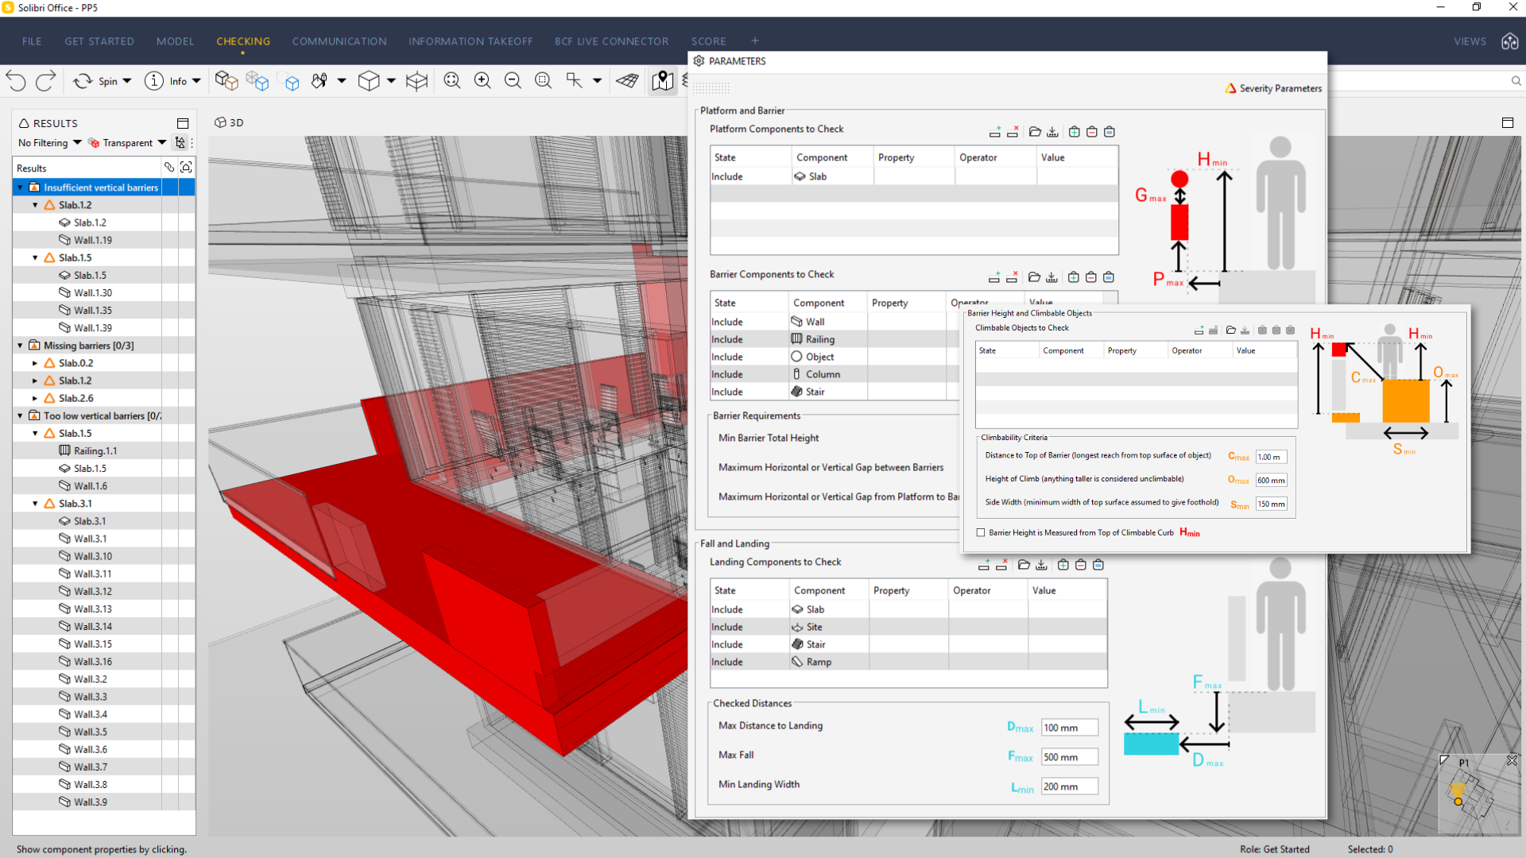The width and height of the screenshot is (1526, 858).
Task: Expand the Slab.0.2 tree node
Action: tap(35, 363)
